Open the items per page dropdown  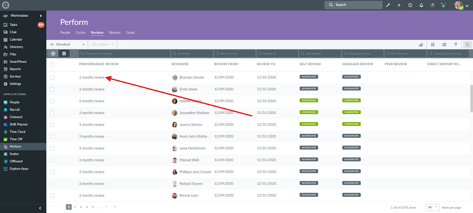pyautogui.click(x=432, y=207)
